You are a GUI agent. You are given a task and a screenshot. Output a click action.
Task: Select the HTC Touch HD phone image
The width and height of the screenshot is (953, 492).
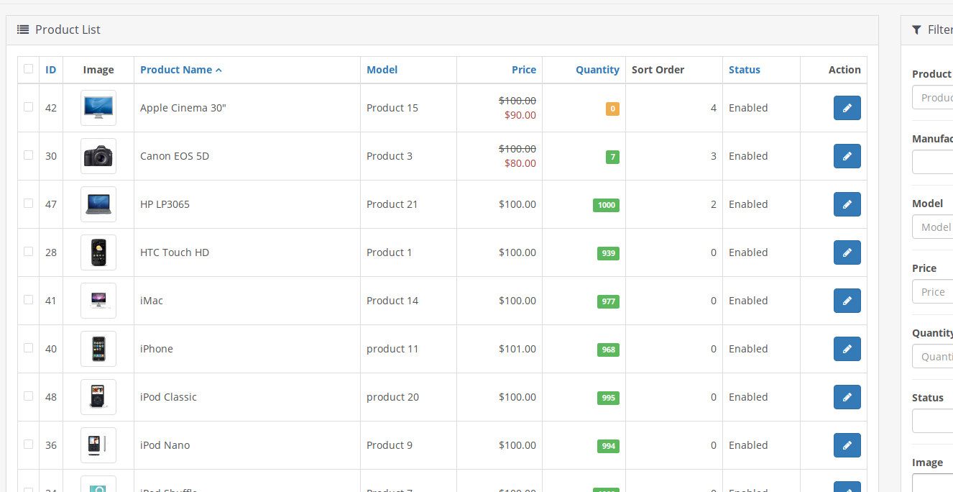(98, 252)
